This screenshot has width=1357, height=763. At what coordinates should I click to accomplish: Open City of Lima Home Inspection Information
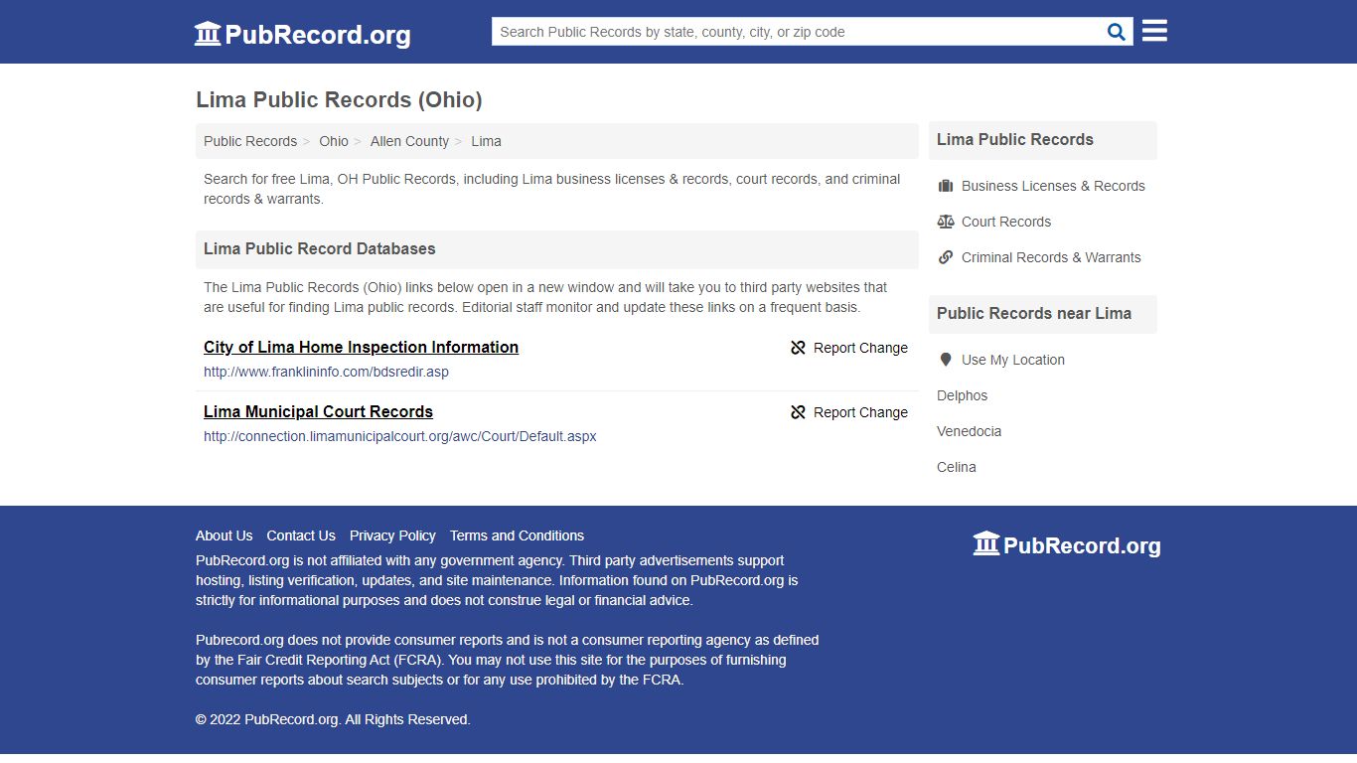(x=361, y=347)
